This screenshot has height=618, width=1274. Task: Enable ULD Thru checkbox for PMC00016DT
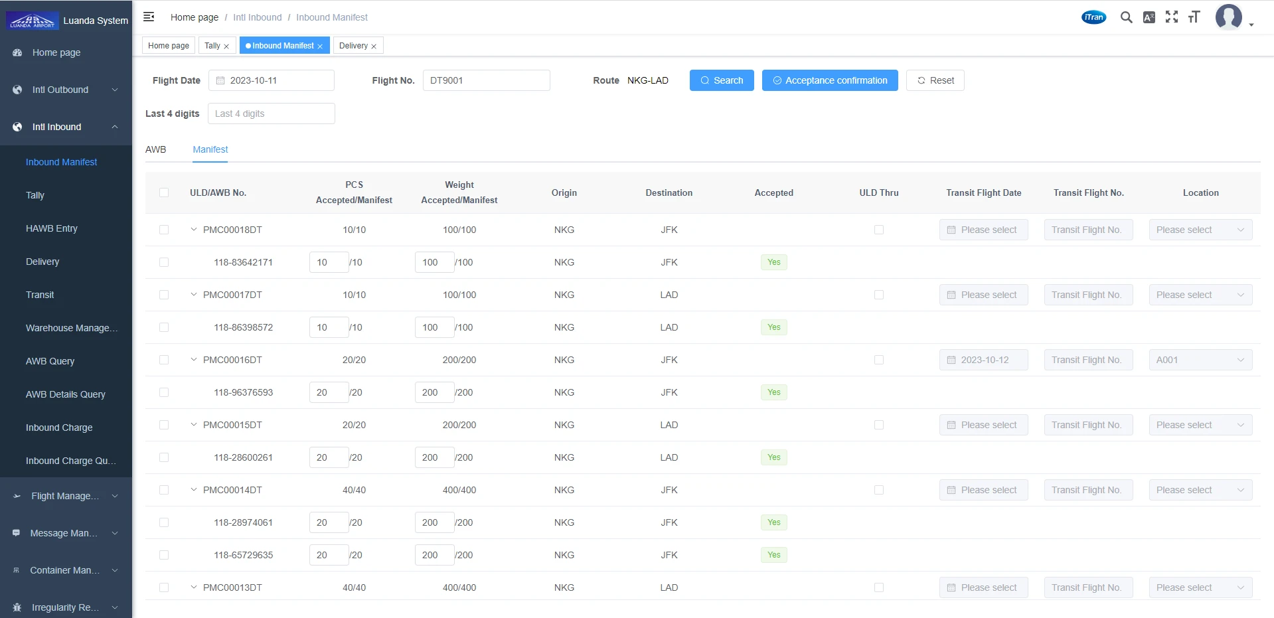click(879, 360)
